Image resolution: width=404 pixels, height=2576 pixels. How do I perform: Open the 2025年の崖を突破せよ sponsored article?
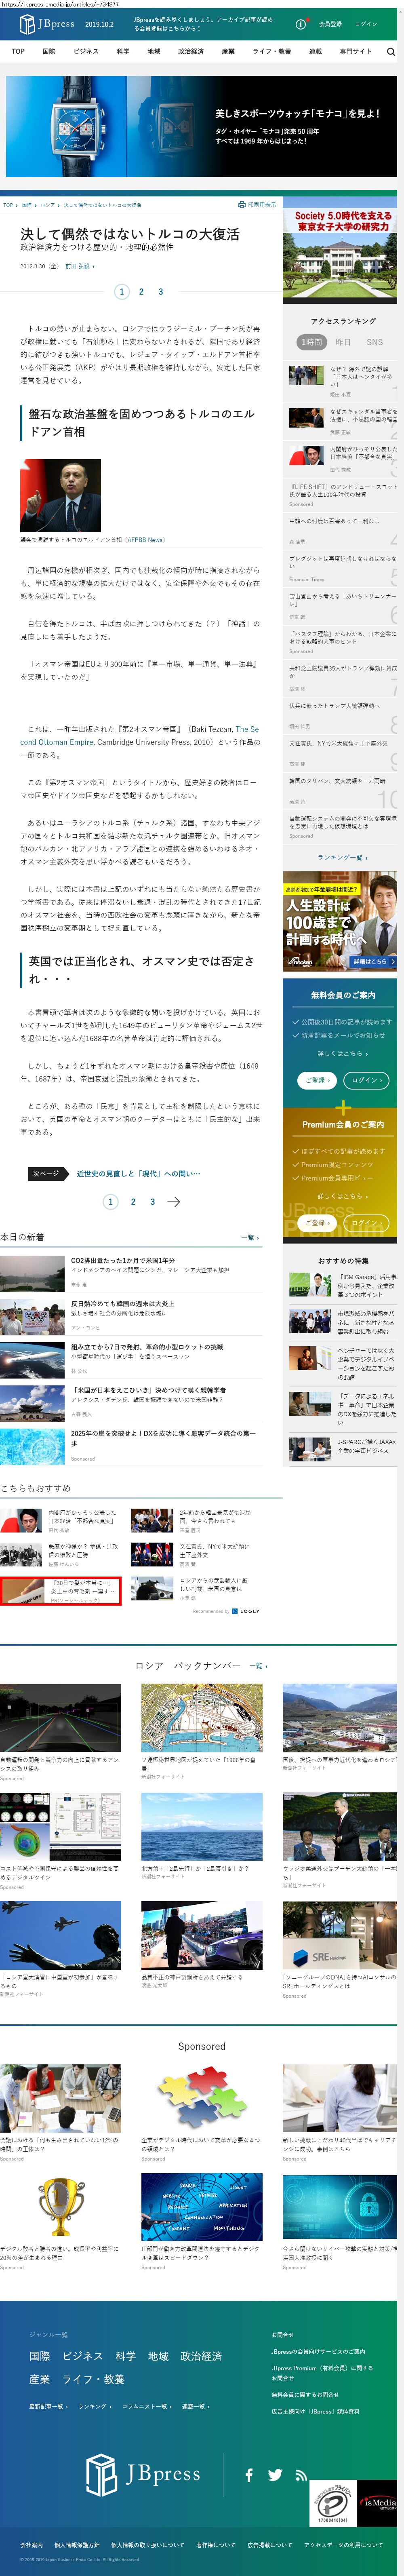click(x=163, y=1437)
